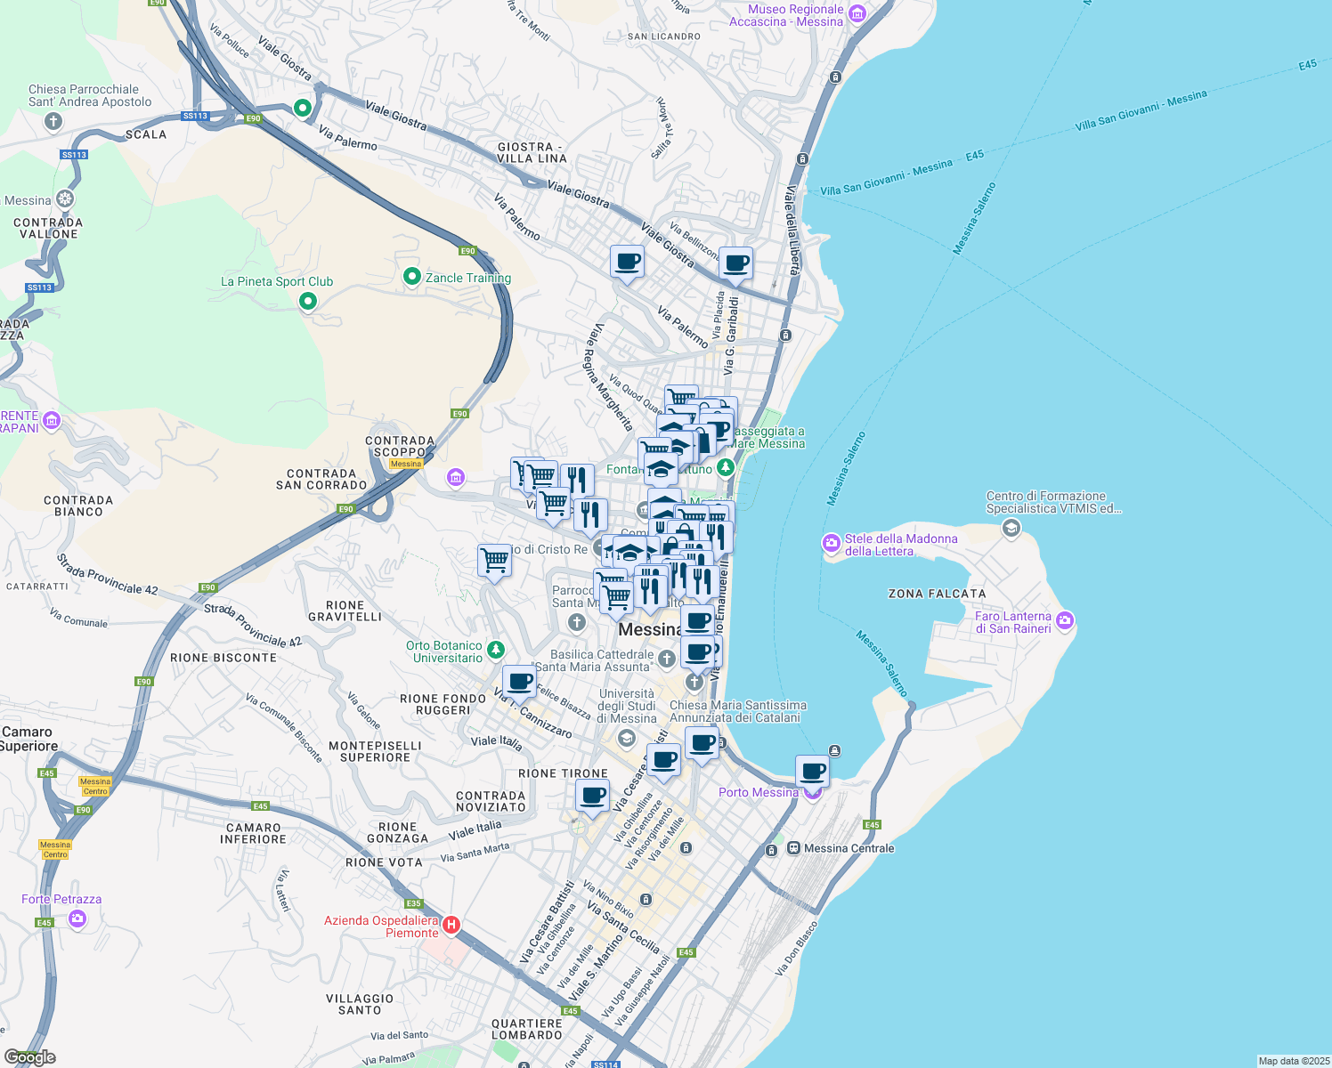Select the 'SAN LICANDRO' label
Image resolution: width=1332 pixels, height=1068 pixels.
point(664,36)
